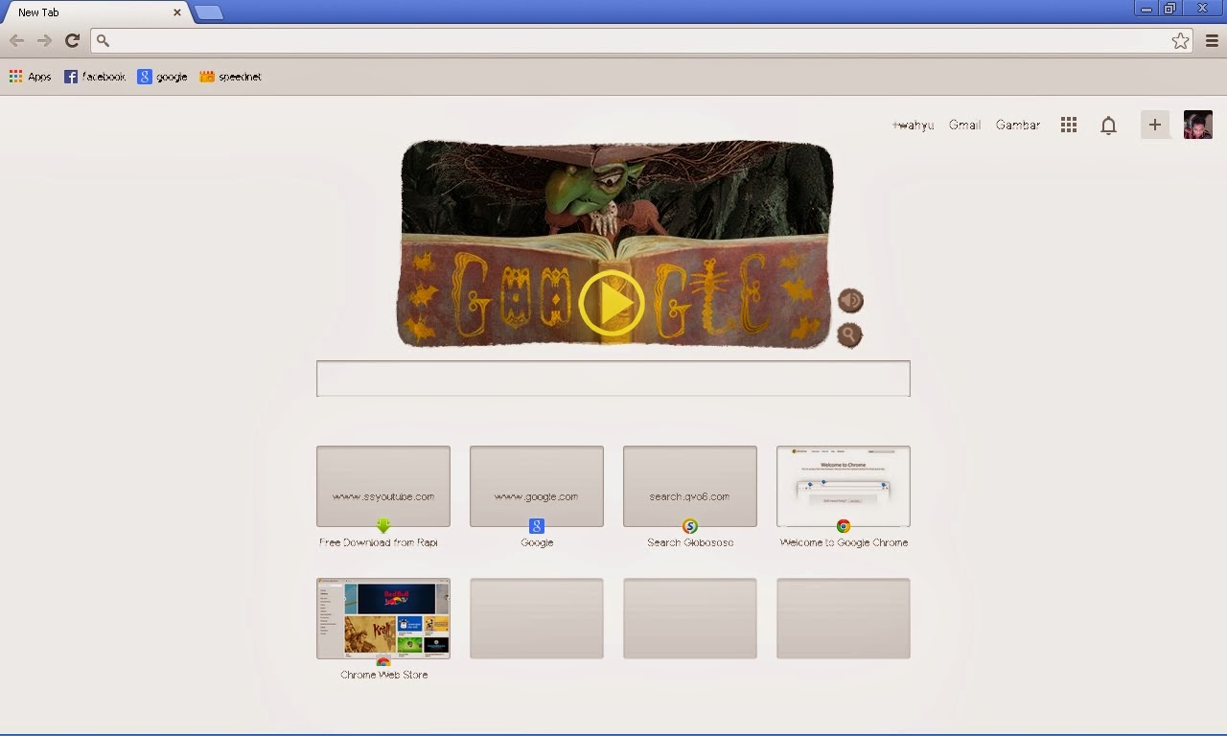Open the Google apps grid icon

tap(1069, 125)
